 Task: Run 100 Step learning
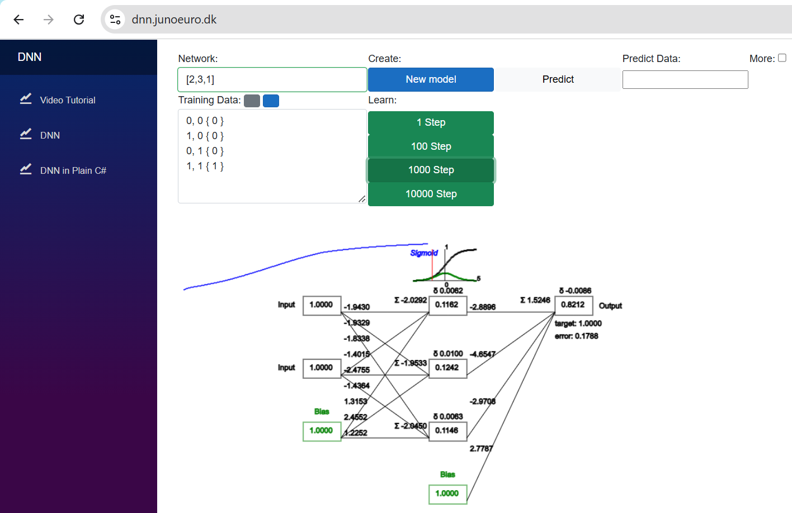click(x=431, y=146)
